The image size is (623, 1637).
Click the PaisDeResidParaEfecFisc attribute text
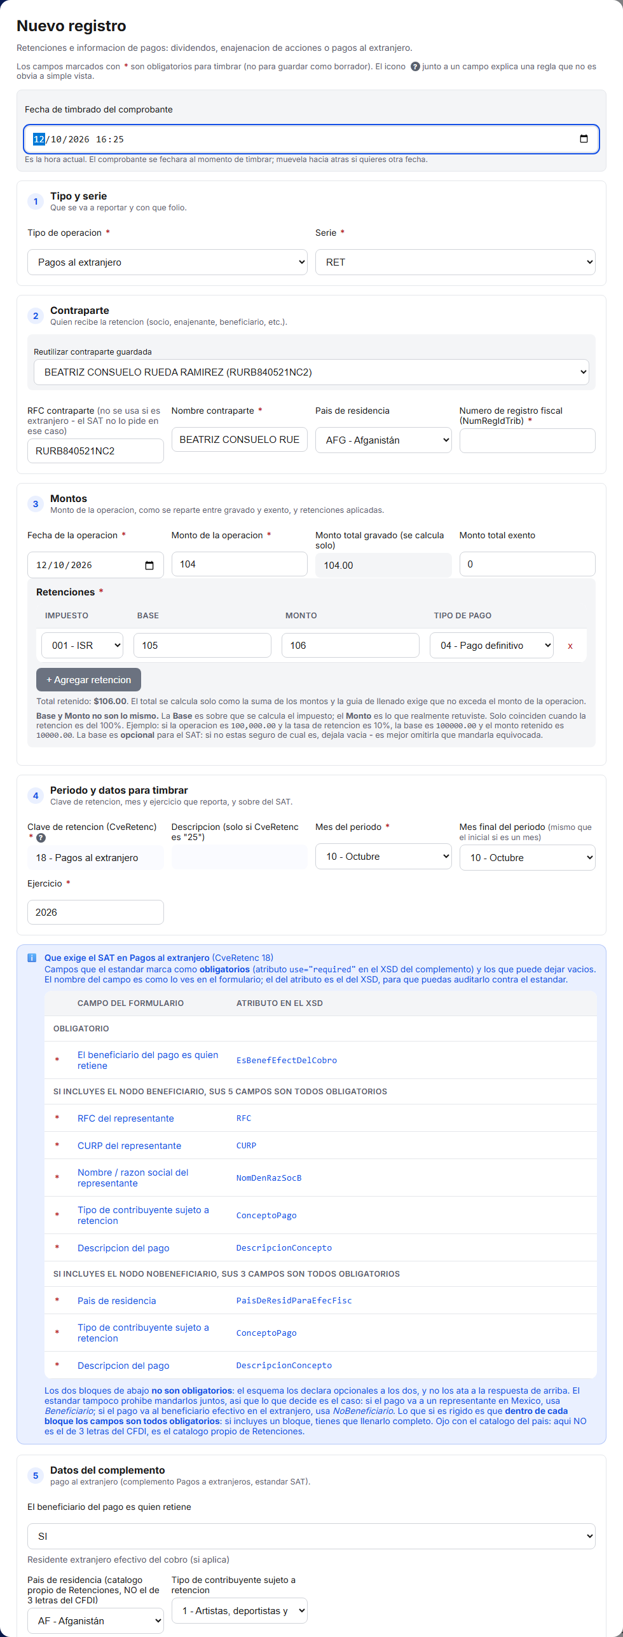[x=294, y=1300]
